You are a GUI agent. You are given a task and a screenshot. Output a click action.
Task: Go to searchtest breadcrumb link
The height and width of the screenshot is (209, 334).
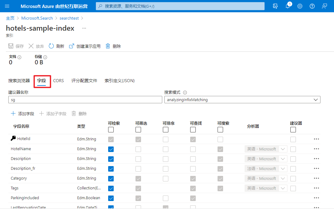point(69,18)
